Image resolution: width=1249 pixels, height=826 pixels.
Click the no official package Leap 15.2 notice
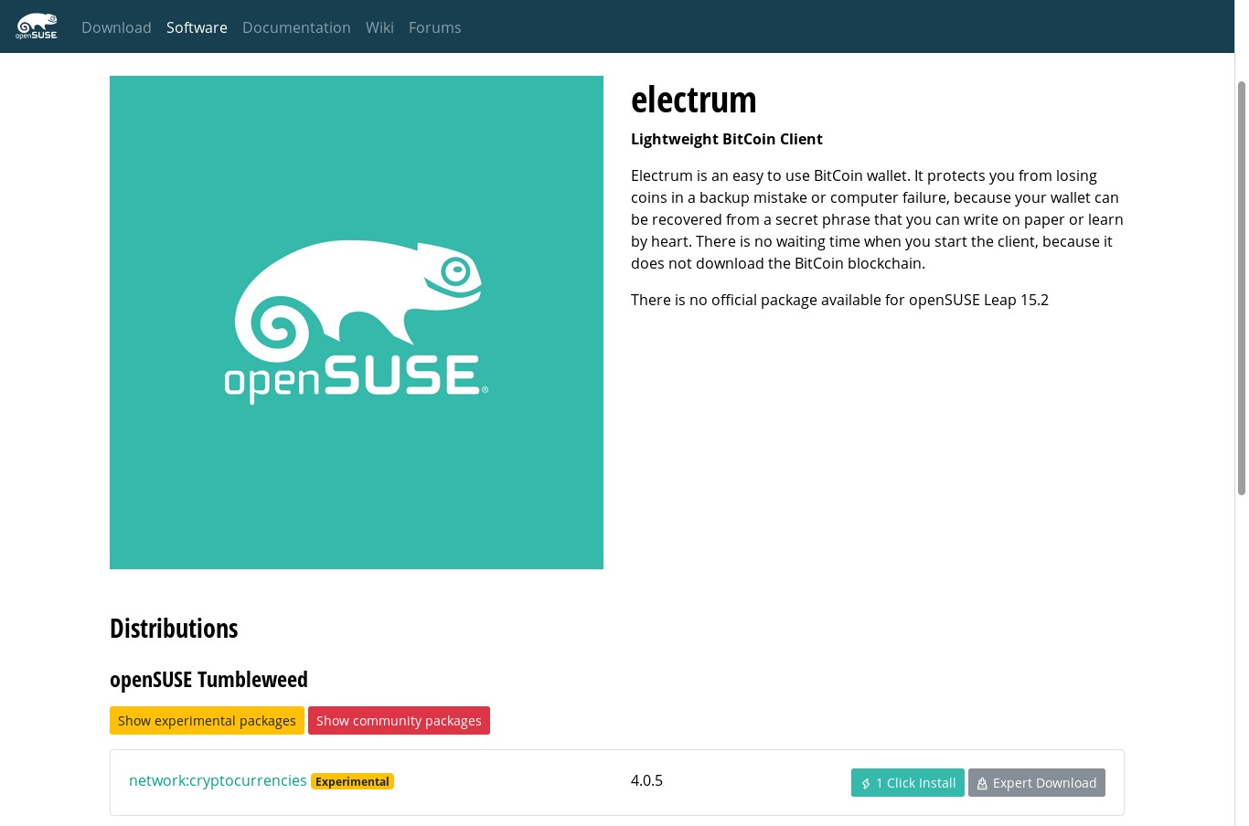(839, 300)
